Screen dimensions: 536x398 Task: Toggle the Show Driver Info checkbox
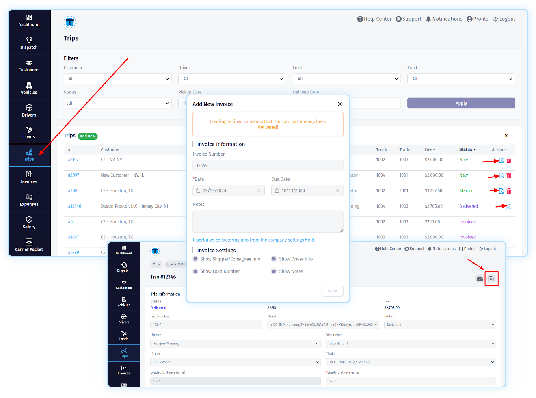(274, 259)
